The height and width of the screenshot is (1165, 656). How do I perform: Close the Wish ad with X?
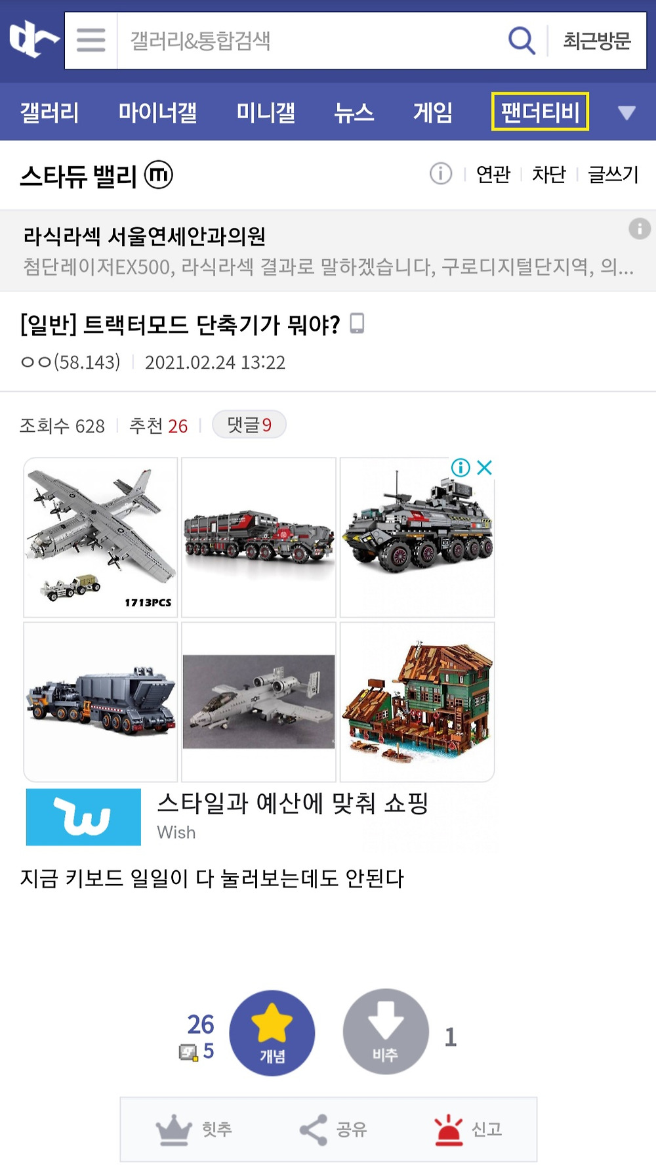click(x=485, y=467)
